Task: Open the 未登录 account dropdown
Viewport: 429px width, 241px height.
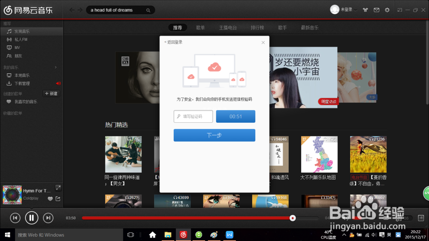Action: click(348, 9)
